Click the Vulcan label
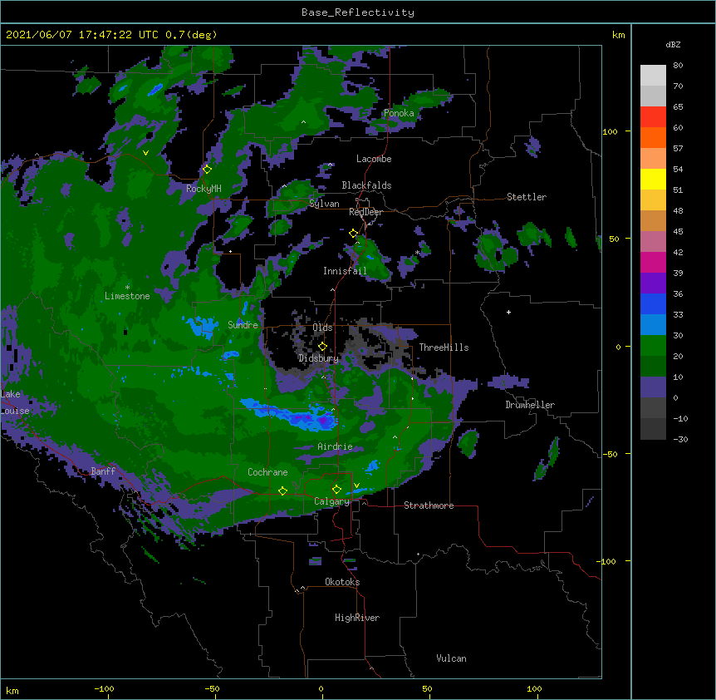716x700 pixels. 451,658
